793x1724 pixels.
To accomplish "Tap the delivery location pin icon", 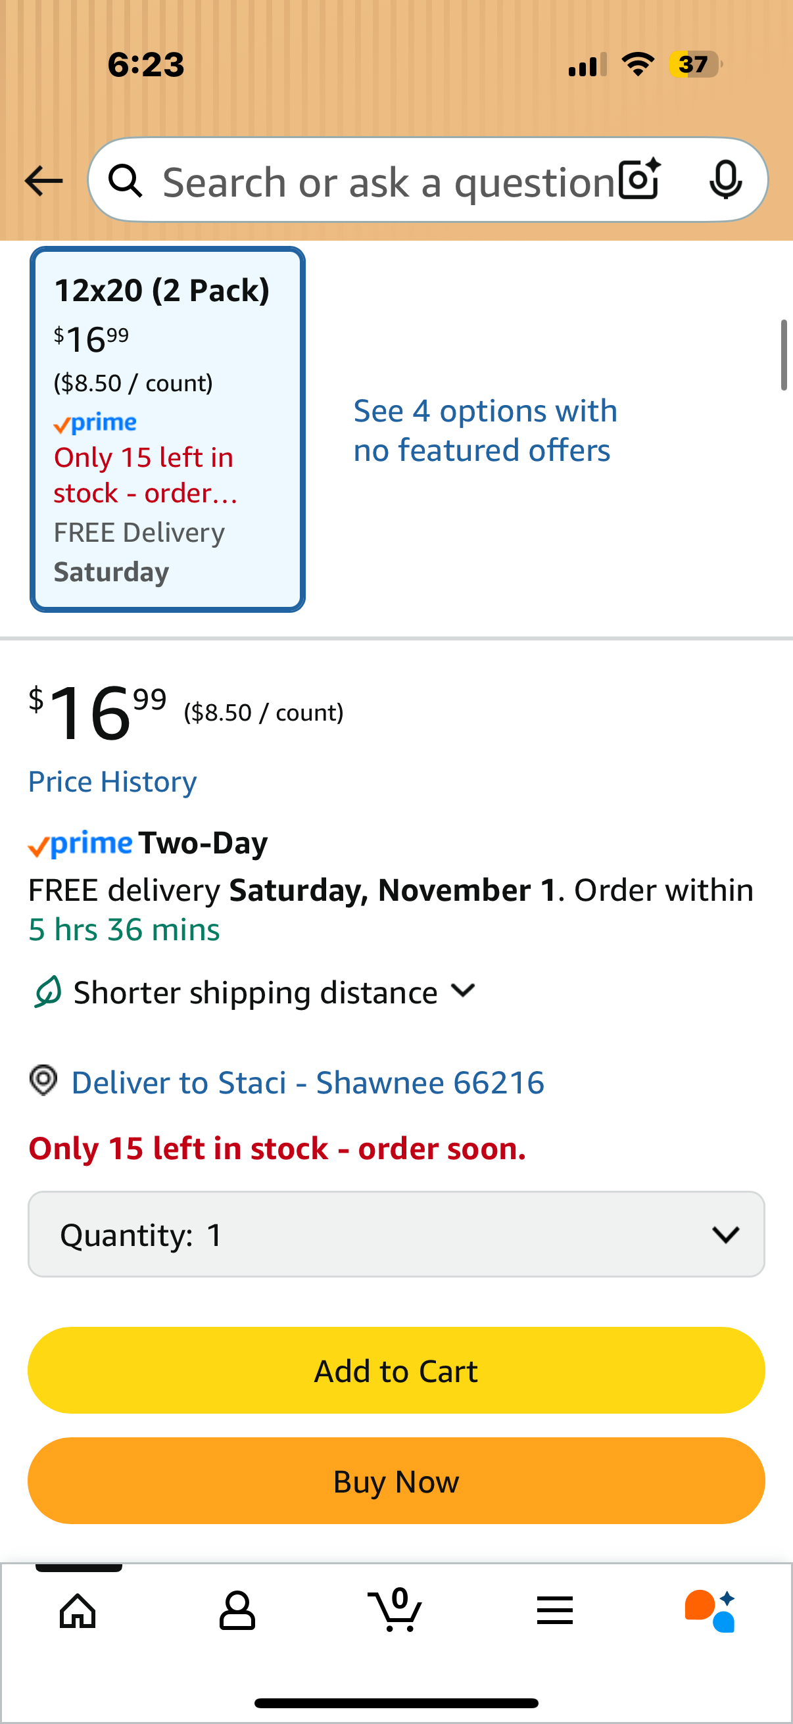I will point(43,1080).
